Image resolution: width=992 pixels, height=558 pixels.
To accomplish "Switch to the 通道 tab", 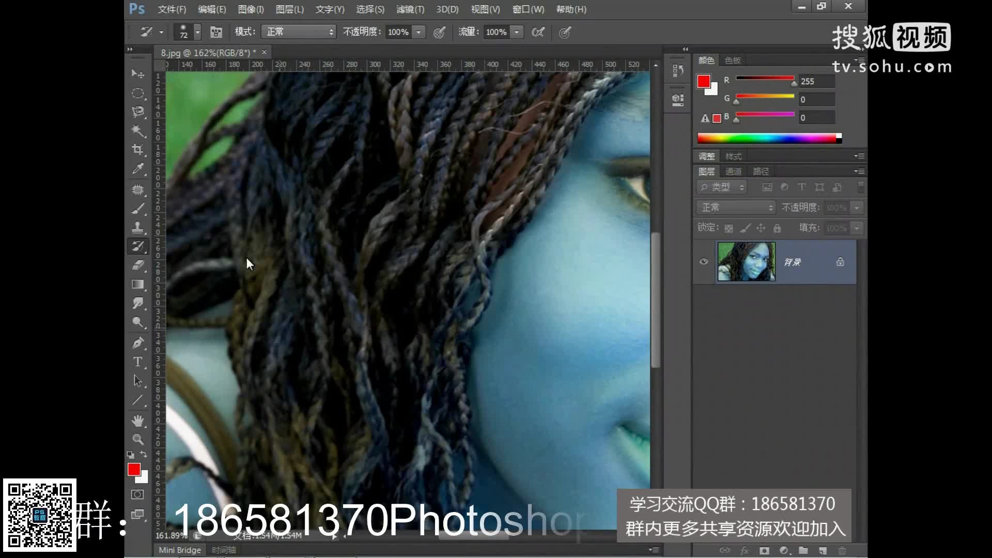I will click(x=733, y=171).
